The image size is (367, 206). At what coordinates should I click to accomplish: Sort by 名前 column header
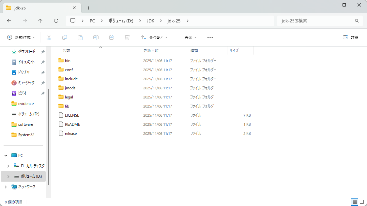coord(66,51)
